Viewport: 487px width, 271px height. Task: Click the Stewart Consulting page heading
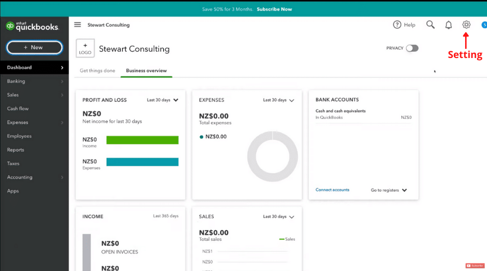pyautogui.click(x=134, y=49)
